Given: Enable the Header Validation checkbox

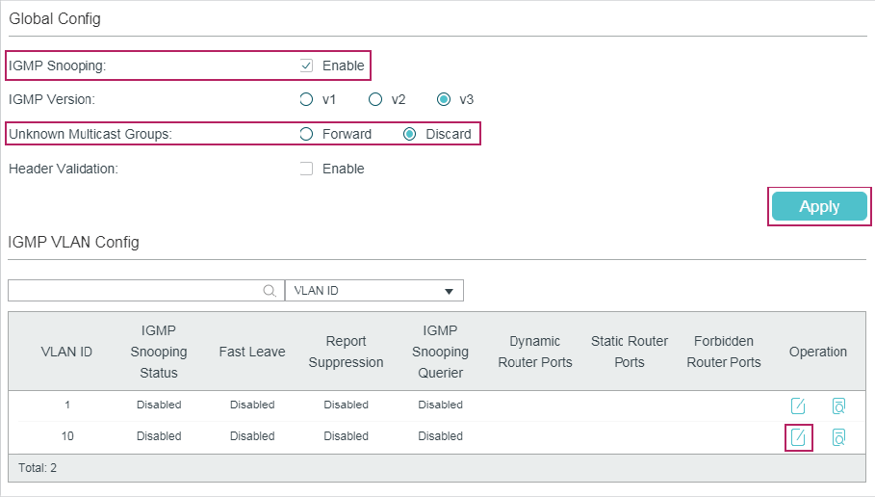Looking at the screenshot, I should [306, 169].
